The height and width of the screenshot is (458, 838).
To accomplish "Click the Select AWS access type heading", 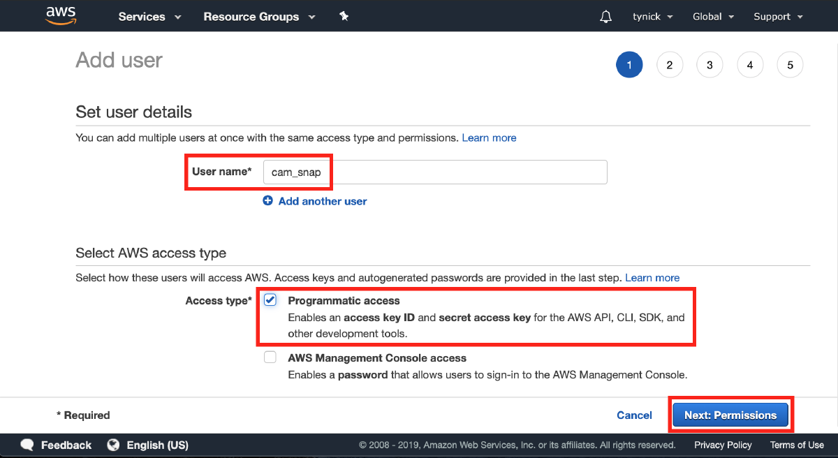I will pyautogui.click(x=151, y=253).
